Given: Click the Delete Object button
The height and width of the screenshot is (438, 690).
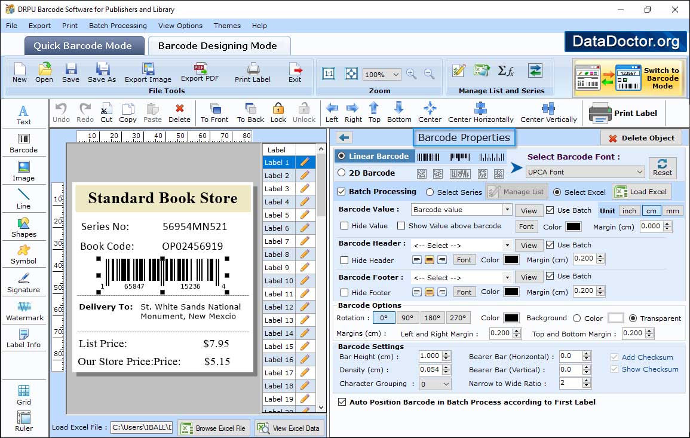Looking at the screenshot, I should click(x=642, y=138).
